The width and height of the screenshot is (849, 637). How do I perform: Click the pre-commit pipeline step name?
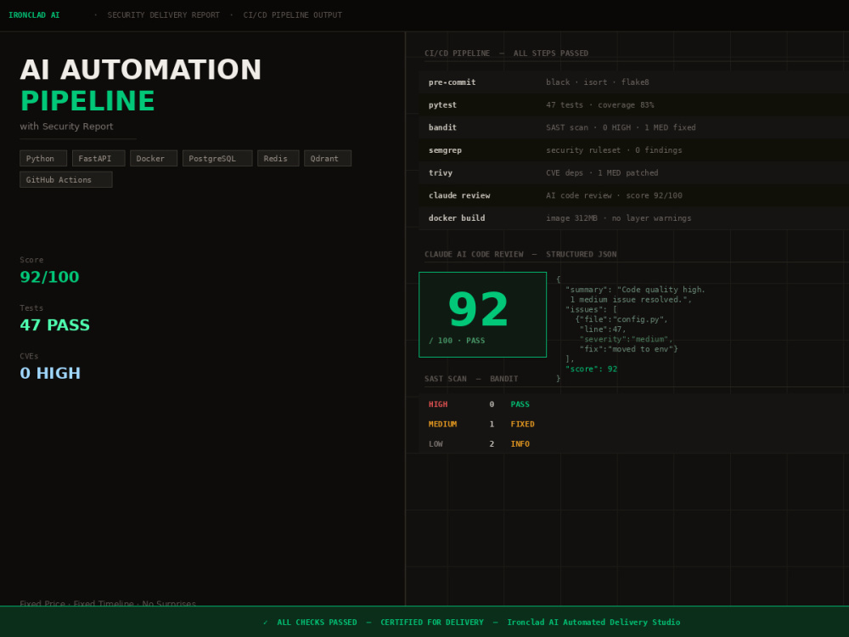453,82
